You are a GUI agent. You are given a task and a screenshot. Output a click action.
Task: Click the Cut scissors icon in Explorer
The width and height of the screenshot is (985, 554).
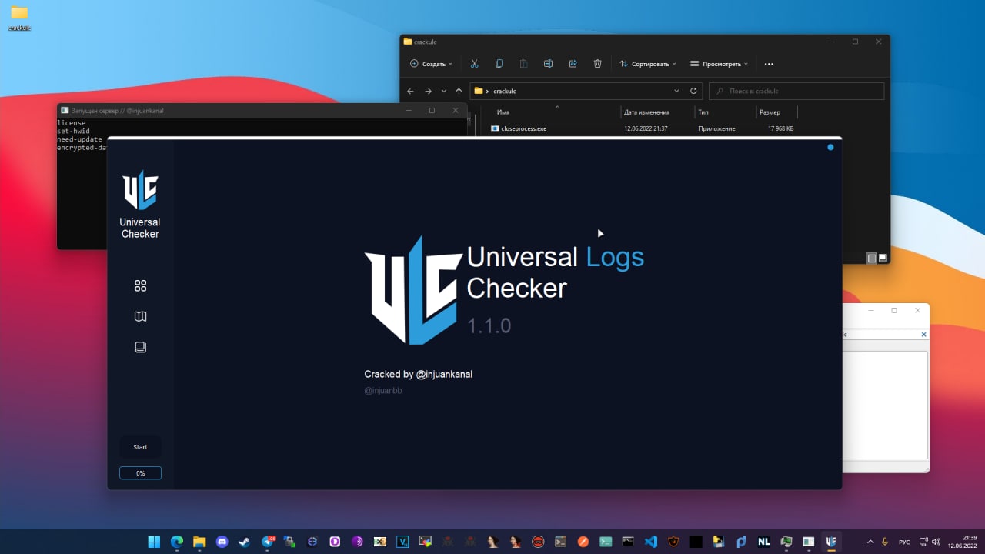474,64
